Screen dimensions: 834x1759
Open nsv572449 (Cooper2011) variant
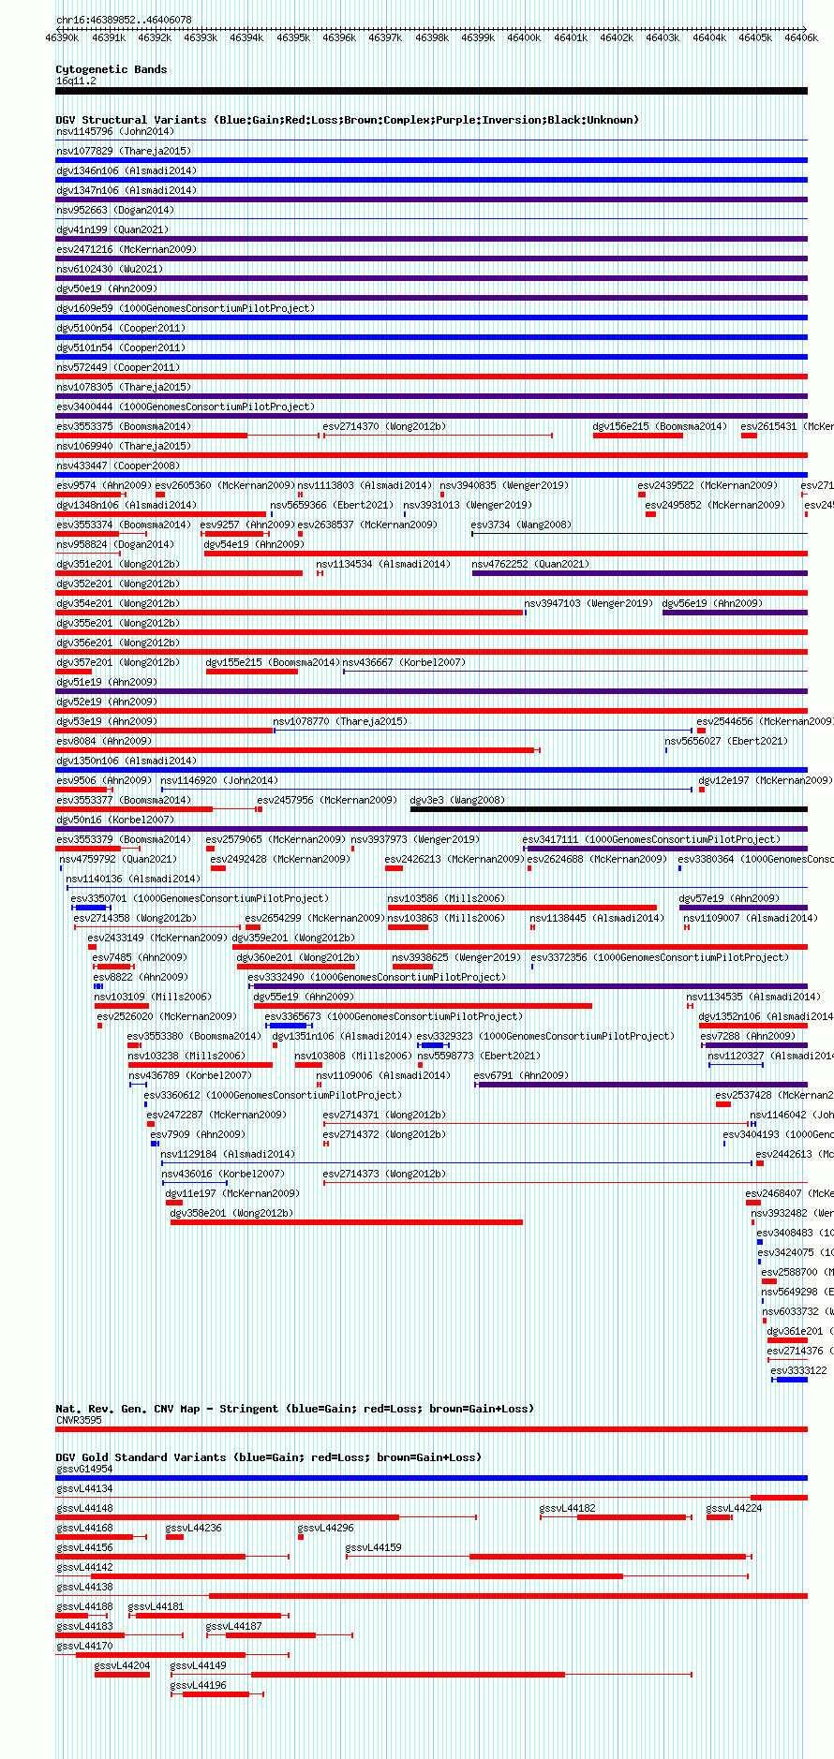click(x=118, y=367)
